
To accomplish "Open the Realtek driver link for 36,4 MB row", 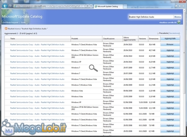I will click(37, 45).
